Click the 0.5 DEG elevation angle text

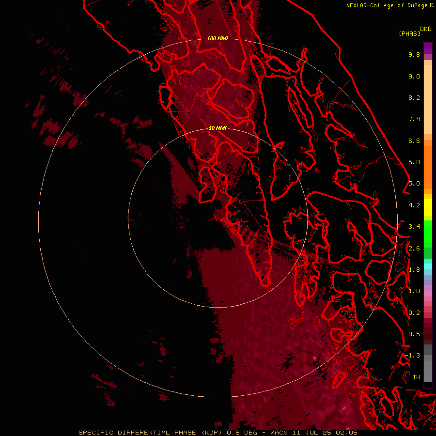click(x=243, y=433)
